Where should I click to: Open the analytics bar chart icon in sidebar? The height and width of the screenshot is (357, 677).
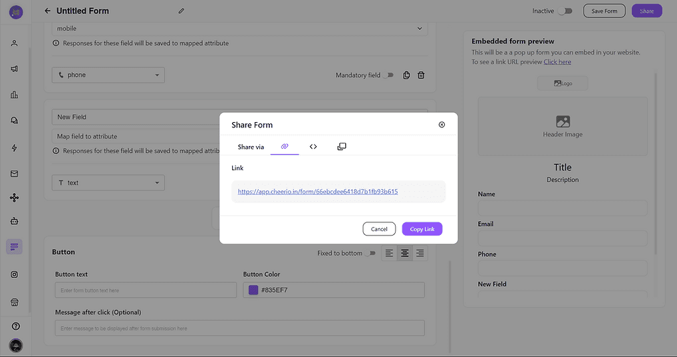(14, 95)
